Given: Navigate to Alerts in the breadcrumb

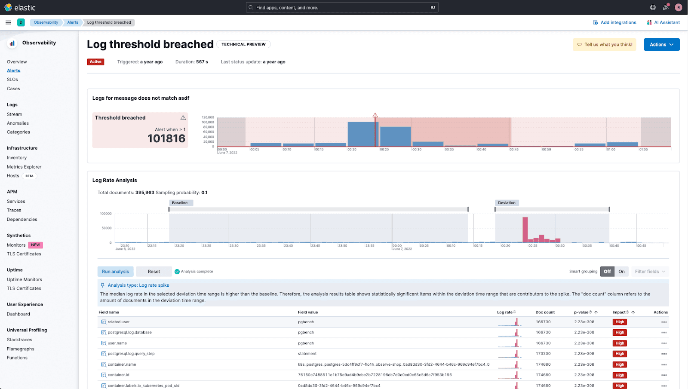Looking at the screenshot, I should [x=72, y=22].
